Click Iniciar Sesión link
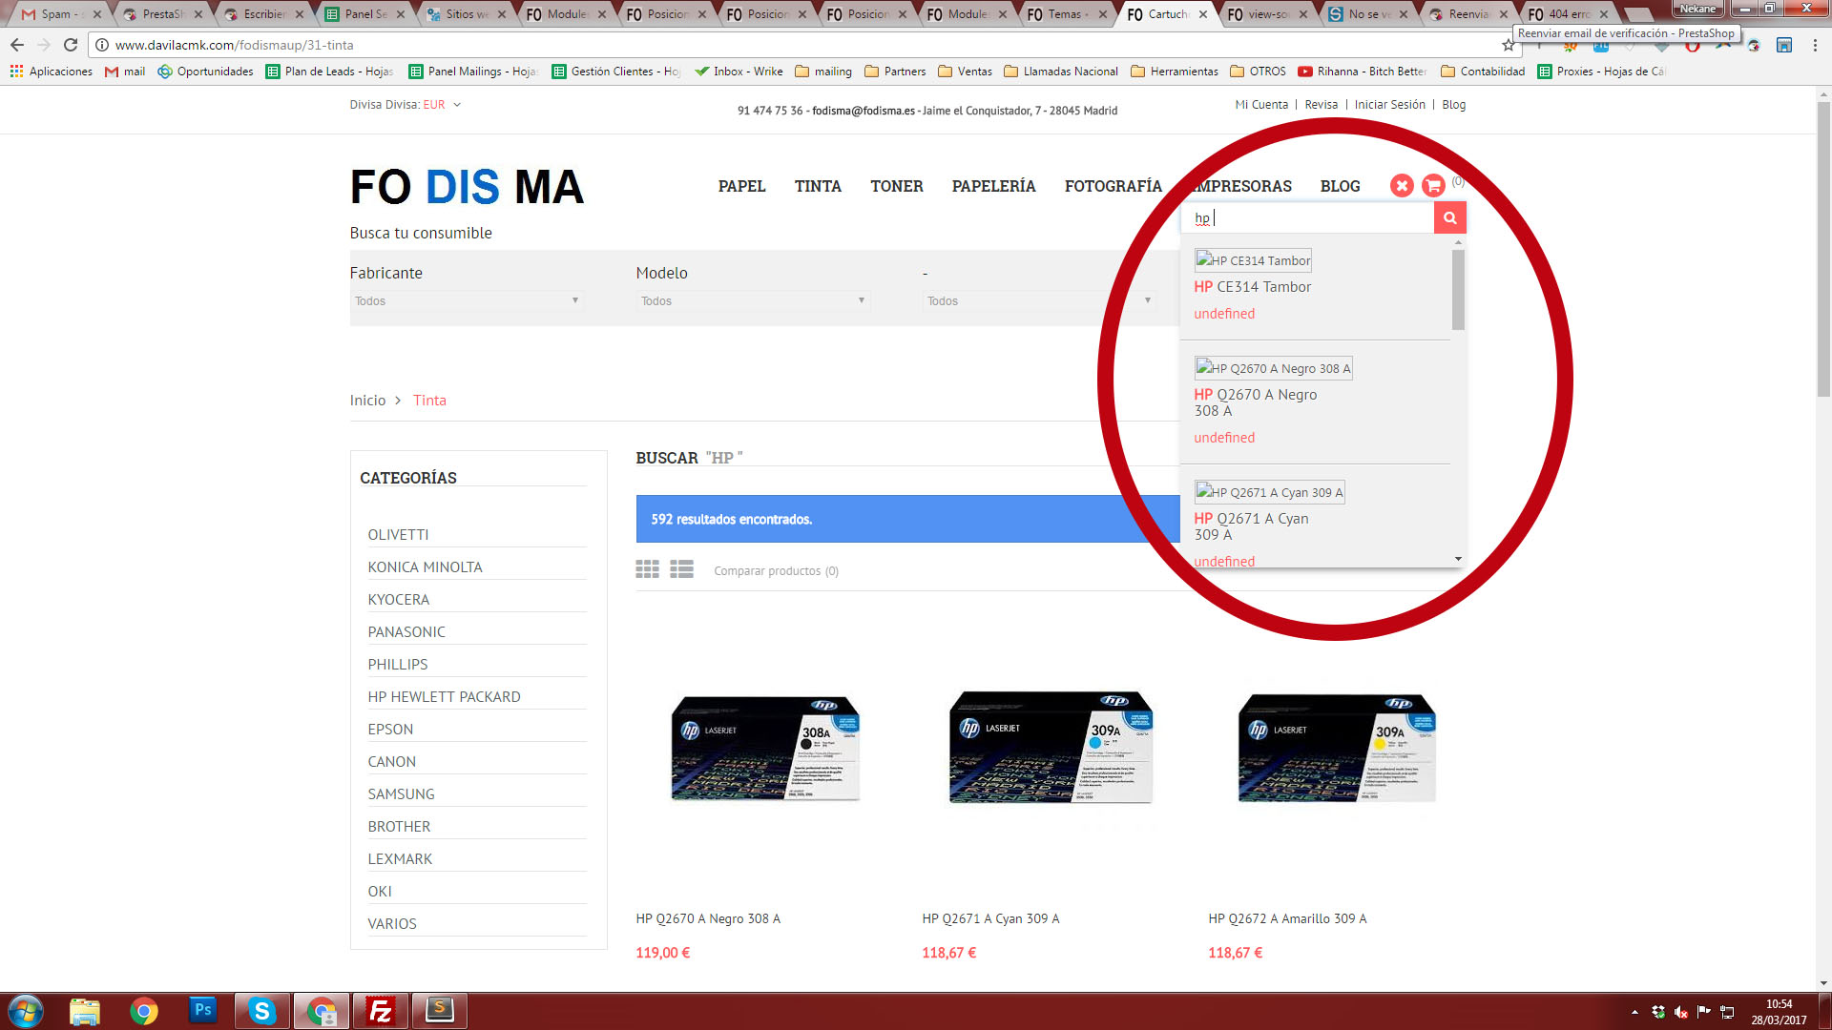Screen dimensions: 1832x1030 (1389, 105)
